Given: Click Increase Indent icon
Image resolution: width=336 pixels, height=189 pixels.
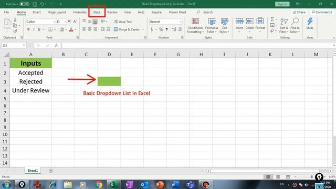Looking at the screenshot, I should [108, 29].
